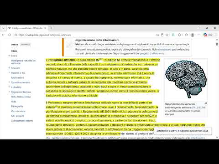Select the Intelligenza artificiale Wikipedia tab
Viewport: 219px width, 164px height.
pyautogui.click(x=27, y=28)
